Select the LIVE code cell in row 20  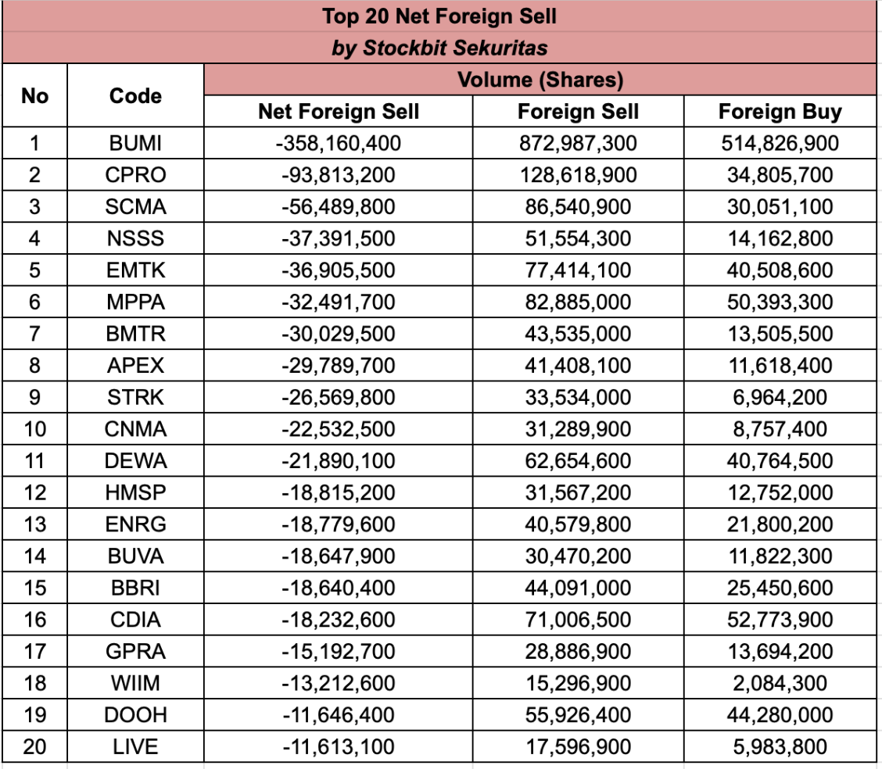(135, 746)
